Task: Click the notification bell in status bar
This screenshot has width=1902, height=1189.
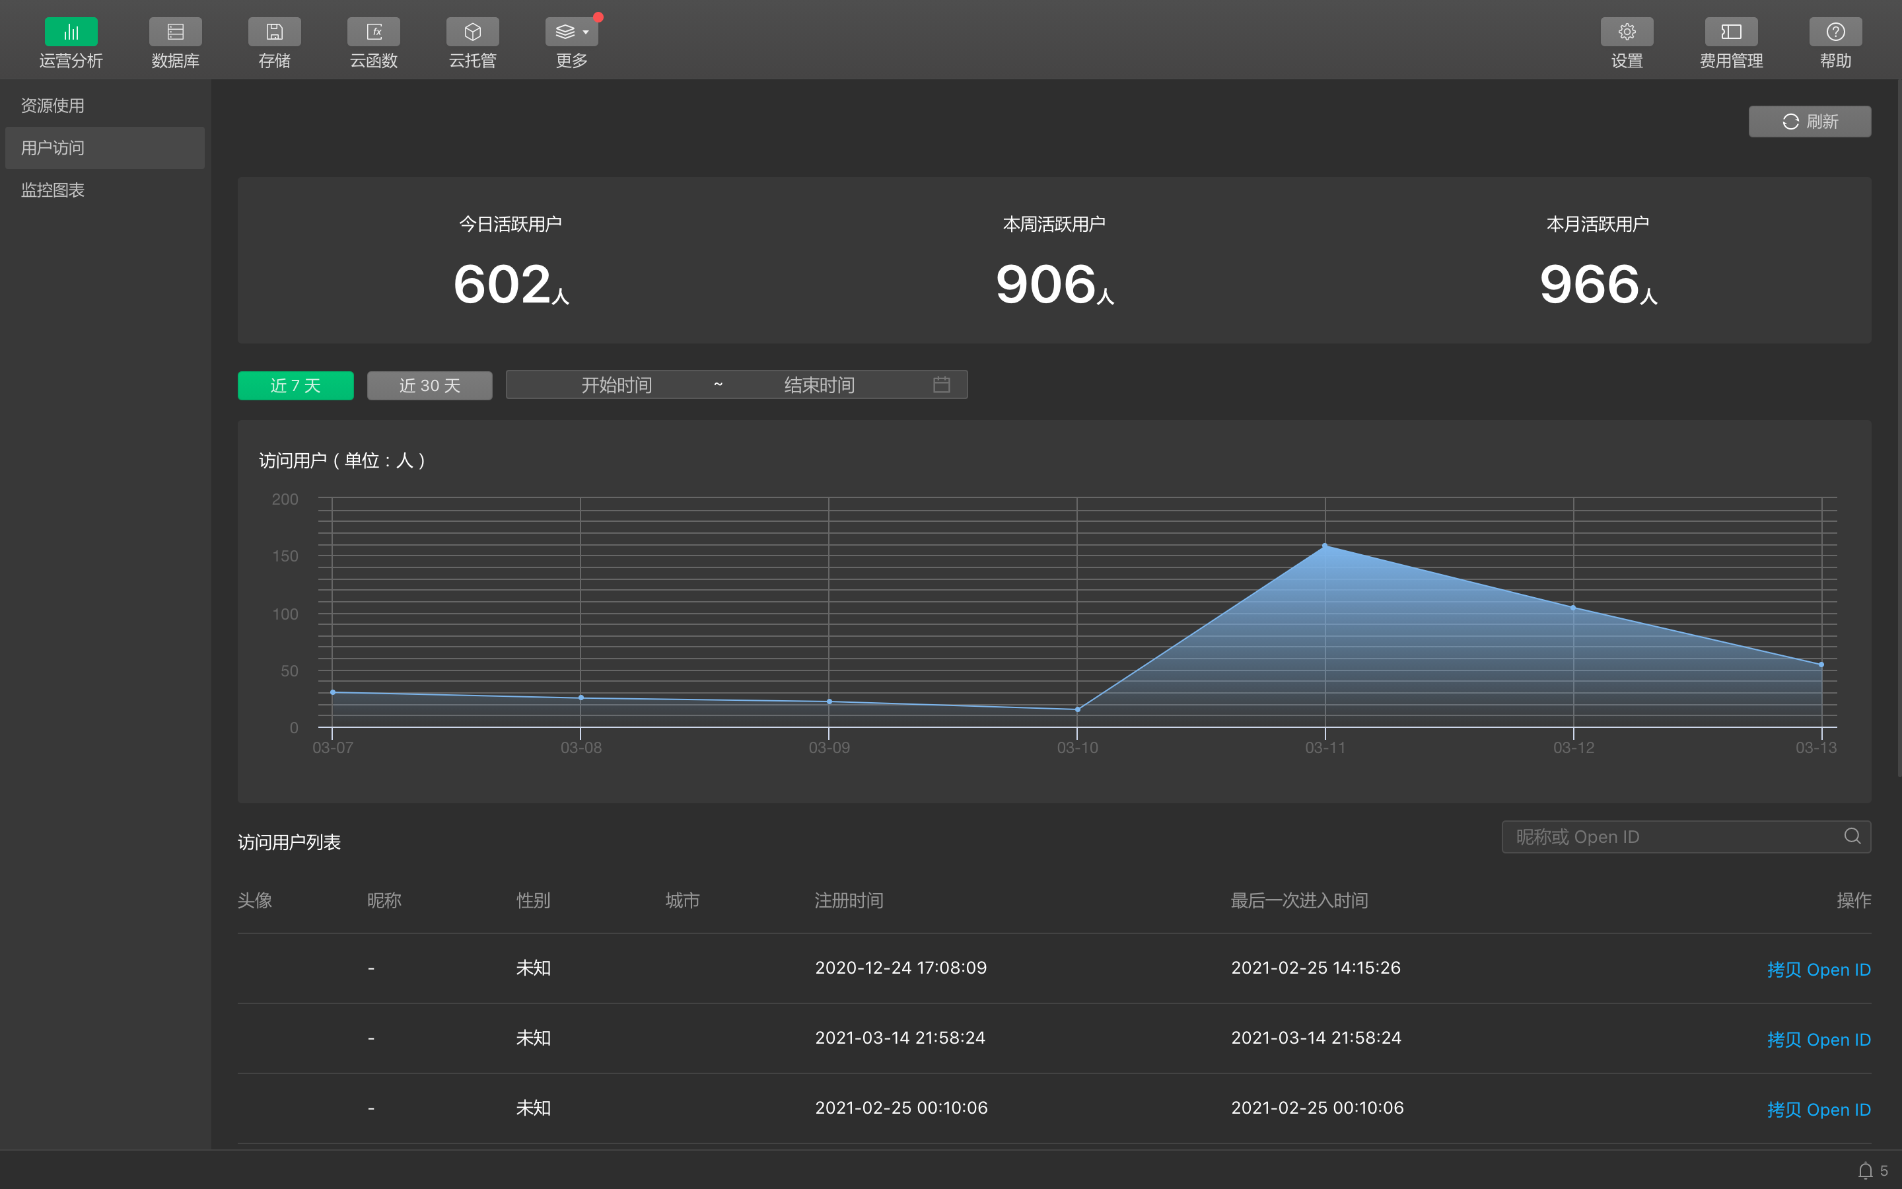Action: click(1865, 1171)
